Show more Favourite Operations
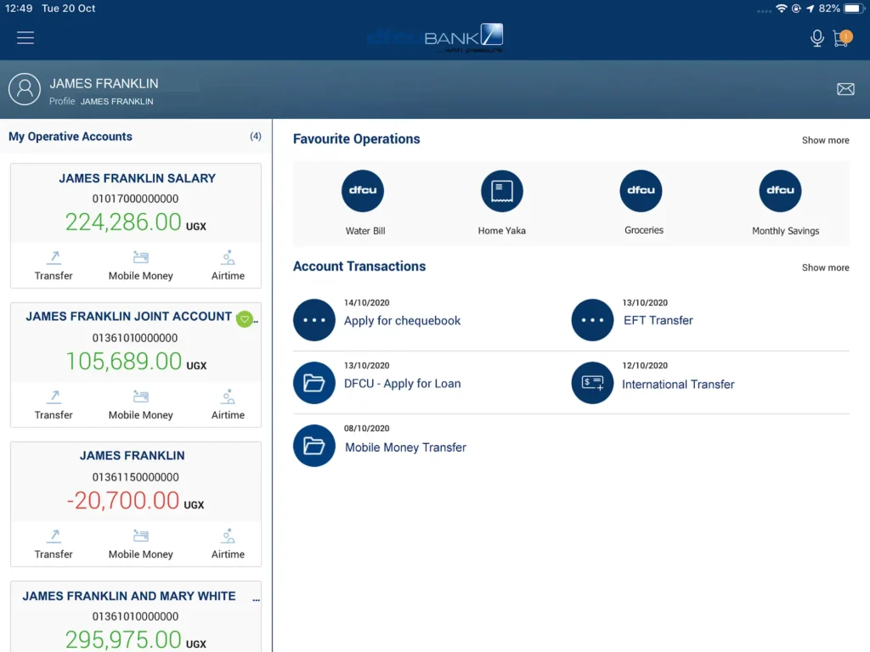 tap(825, 140)
